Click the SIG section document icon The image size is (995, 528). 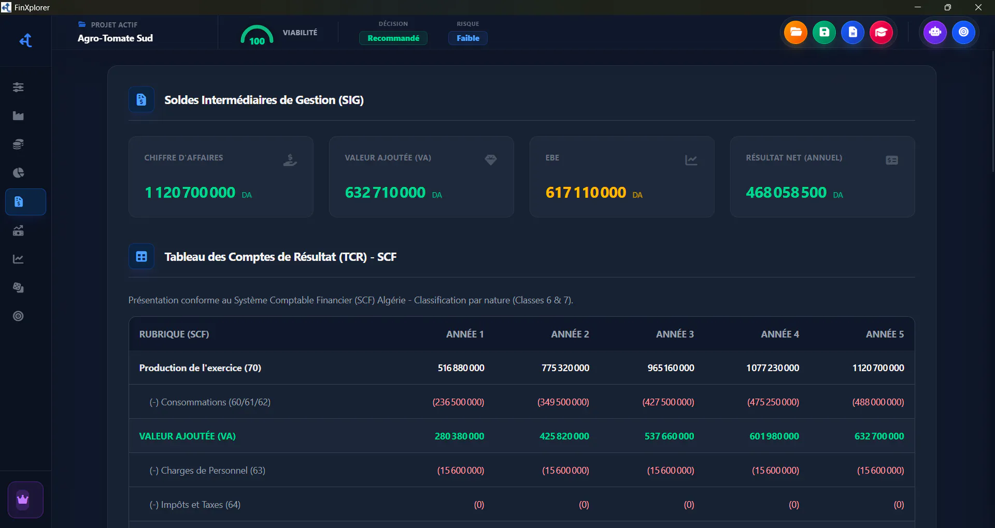(141, 99)
